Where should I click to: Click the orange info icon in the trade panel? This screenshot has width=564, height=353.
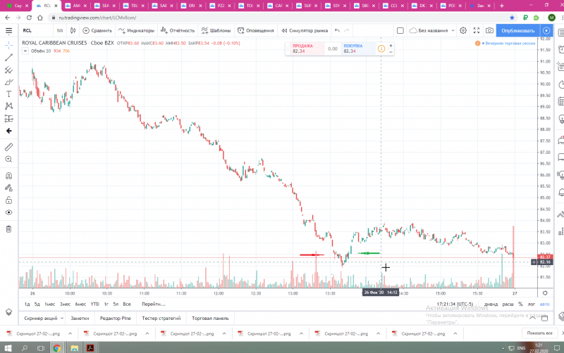point(381,49)
